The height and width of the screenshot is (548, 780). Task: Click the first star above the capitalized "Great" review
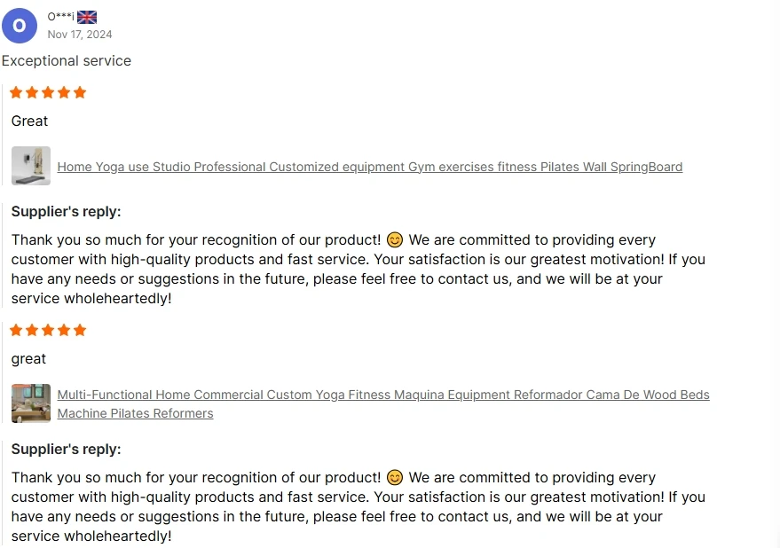click(16, 92)
